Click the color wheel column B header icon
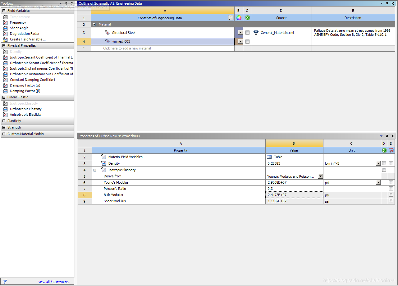Image resolution: width=398 pixels, height=286 pixels. 239,18
